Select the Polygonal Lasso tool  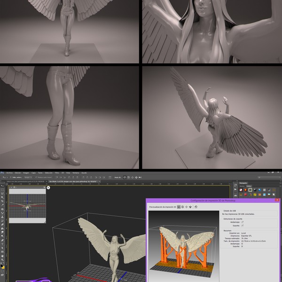pyautogui.click(x=2, y=194)
